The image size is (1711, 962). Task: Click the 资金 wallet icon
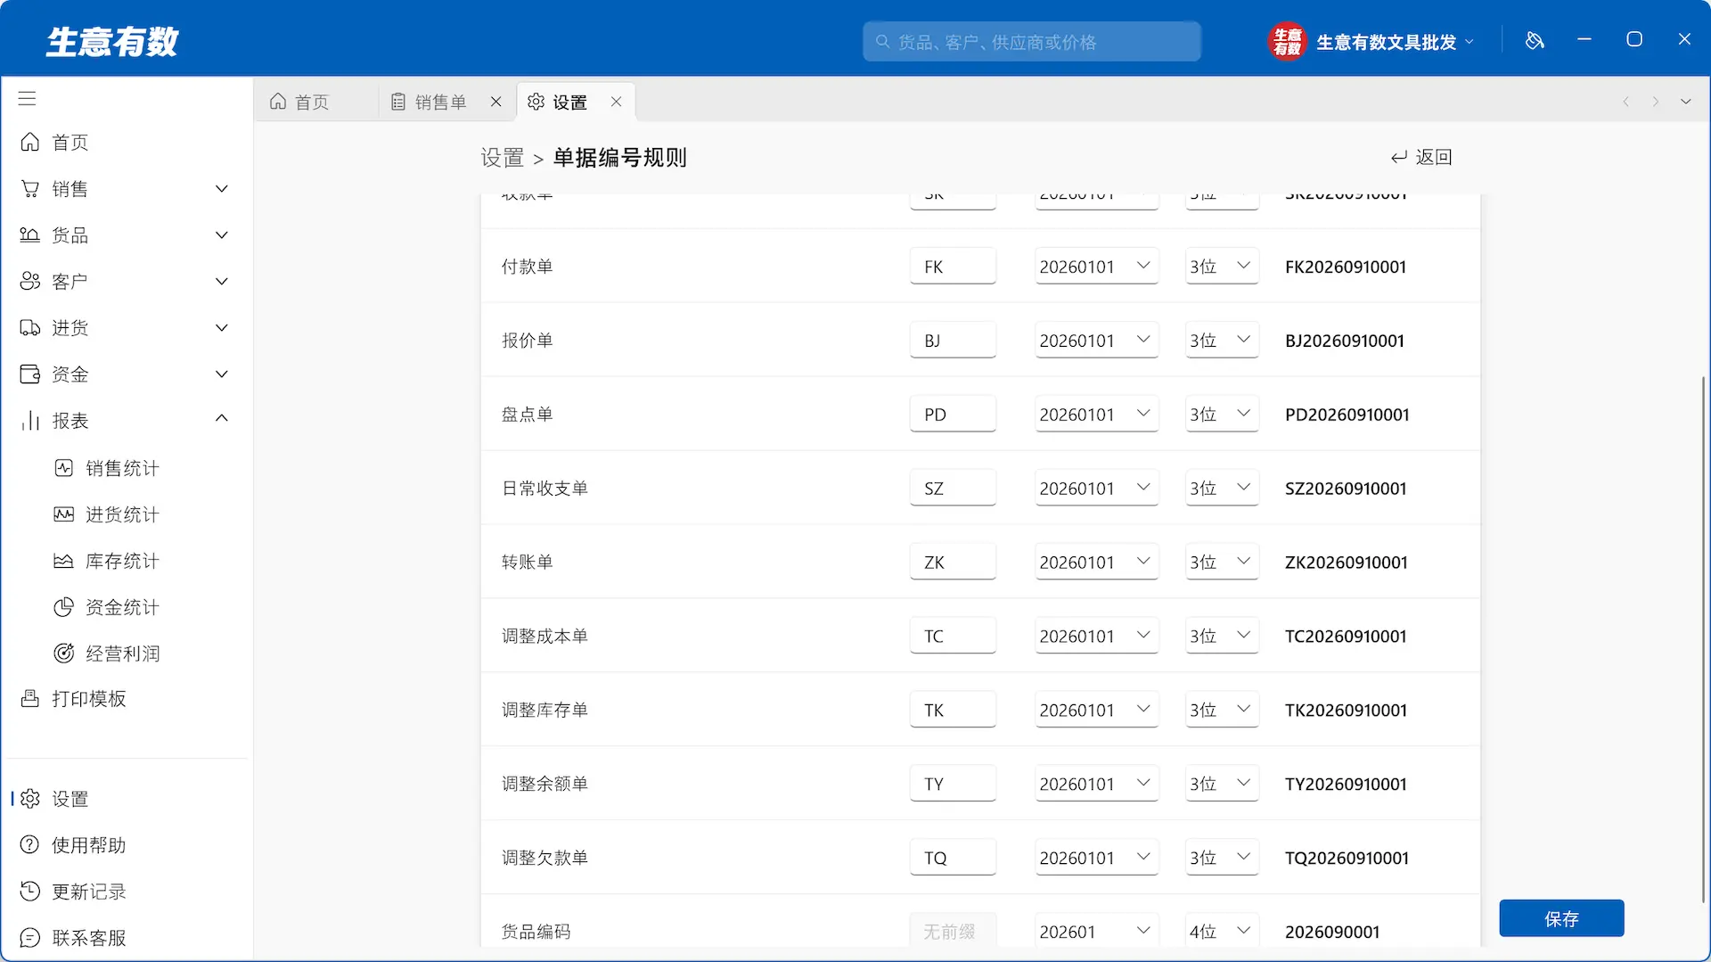pos(30,374)
